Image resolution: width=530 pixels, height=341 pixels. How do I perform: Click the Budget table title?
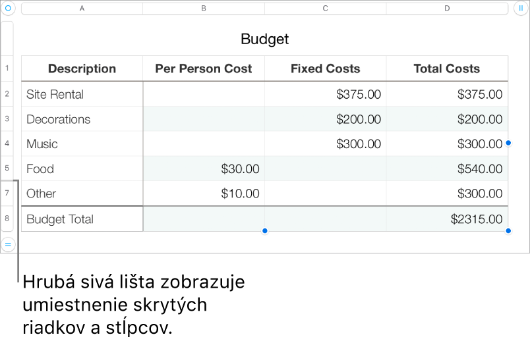pyautogui.click(x=264, y=39)
